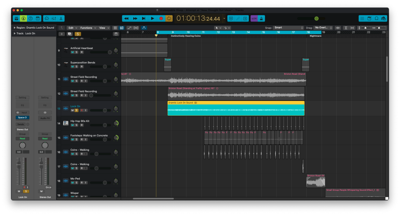Expand the Region Dramtic Lock On Sound disclosure
This screenshot has height=215, width=400.
click(x=14, y=28)
